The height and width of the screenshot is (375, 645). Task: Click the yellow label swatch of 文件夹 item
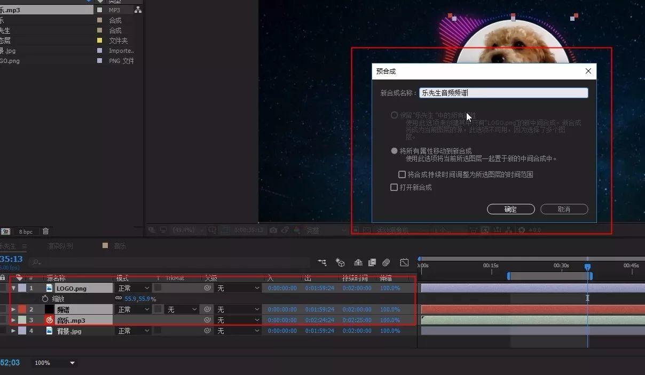tap(99, 41)
